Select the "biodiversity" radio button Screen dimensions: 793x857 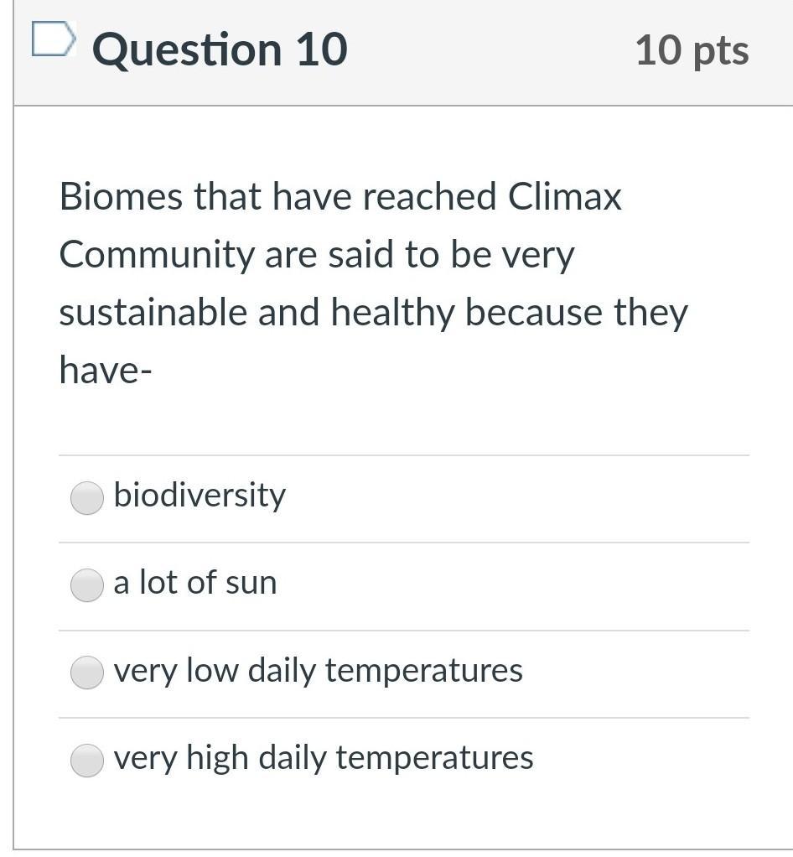(86, 497)
